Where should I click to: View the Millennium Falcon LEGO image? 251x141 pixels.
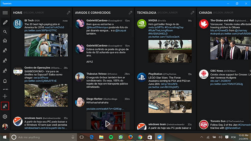(159, 102)
